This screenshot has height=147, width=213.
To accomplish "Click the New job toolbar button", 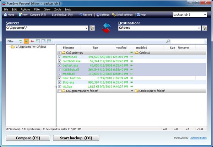I will point(23,15).
